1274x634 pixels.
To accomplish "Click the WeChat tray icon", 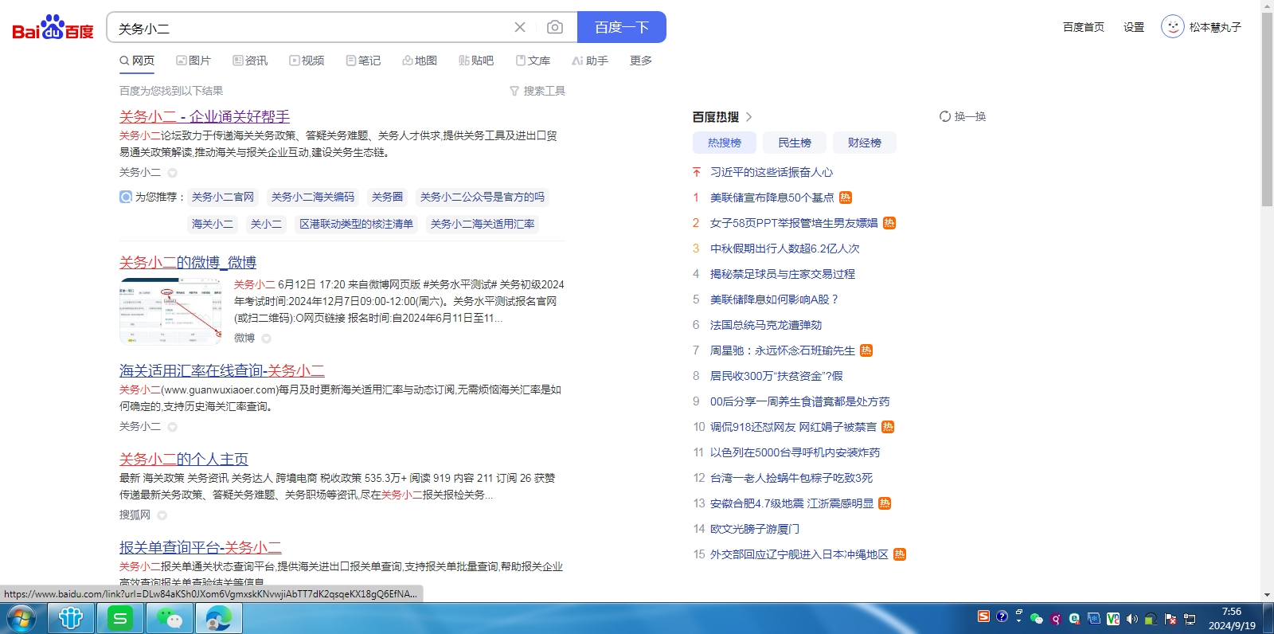I will (x=1037, y=619).
